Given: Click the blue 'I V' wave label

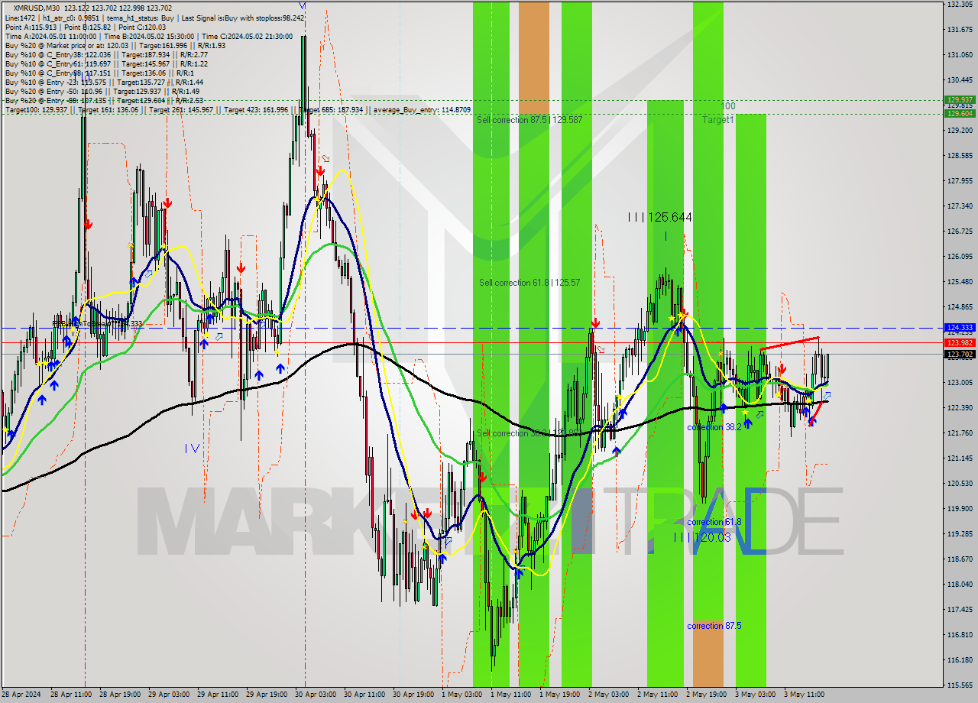Looking at the screenshot, I should pyautogui.click(x=192, y=449).
